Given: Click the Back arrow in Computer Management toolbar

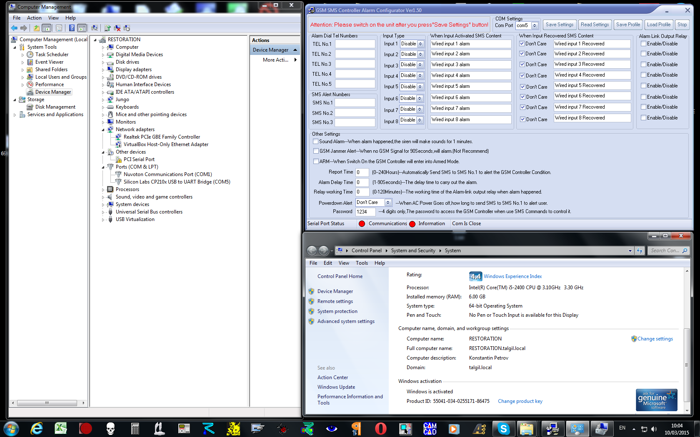Looking at the screenshot, I should click(14, 28).
